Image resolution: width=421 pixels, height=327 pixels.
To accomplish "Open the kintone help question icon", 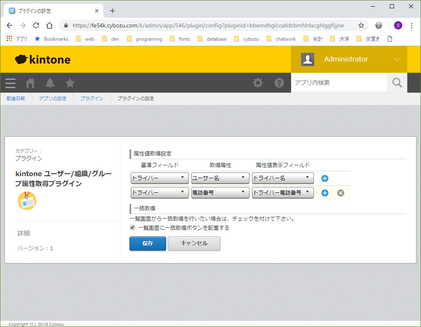I will pyautogui.click(x=279, y=83).
